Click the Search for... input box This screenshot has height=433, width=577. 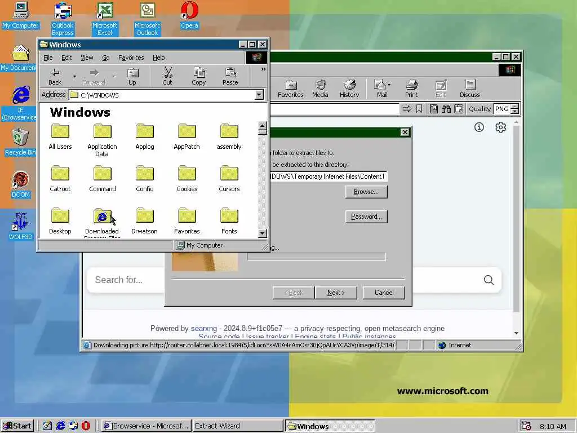pos(126,280)
